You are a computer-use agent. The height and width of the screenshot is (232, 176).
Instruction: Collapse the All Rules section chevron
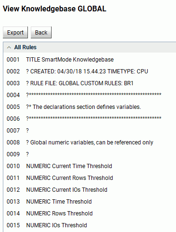[x=9, y=47]
